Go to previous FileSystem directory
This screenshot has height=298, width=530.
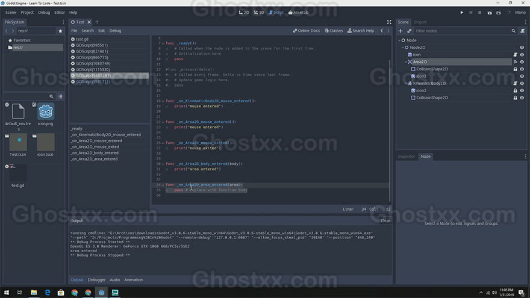tap(7, 31)
